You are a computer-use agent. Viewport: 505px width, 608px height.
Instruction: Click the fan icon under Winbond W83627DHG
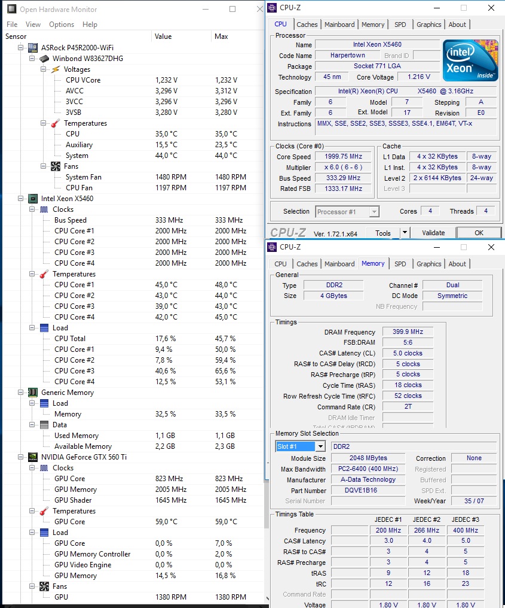pos(56,166)
